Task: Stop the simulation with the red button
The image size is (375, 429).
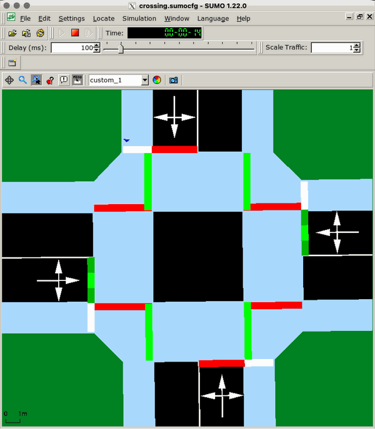Action: point(75,33)
